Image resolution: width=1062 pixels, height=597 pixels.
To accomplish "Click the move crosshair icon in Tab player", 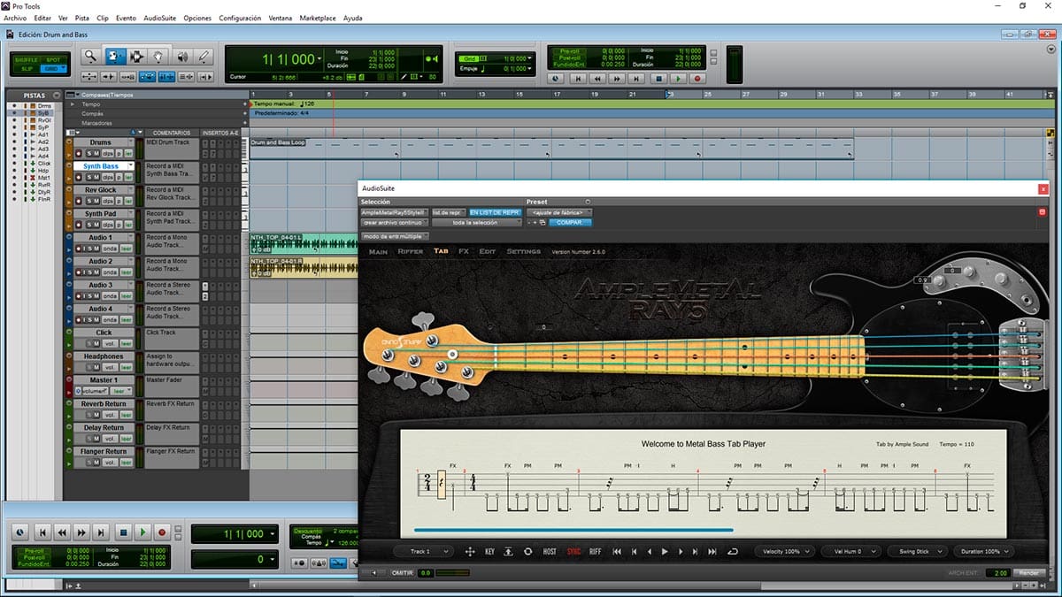I will coord(470,552).
